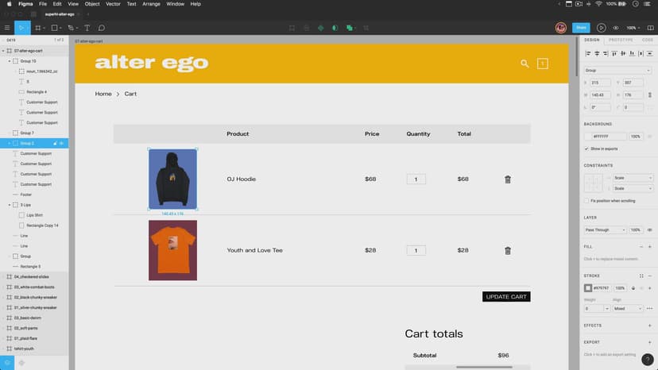Click the UPDATE CART button
This screenshot has width=658, height=370.
click(x=506, y=297)
